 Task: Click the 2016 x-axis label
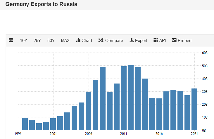click(159, 133)
